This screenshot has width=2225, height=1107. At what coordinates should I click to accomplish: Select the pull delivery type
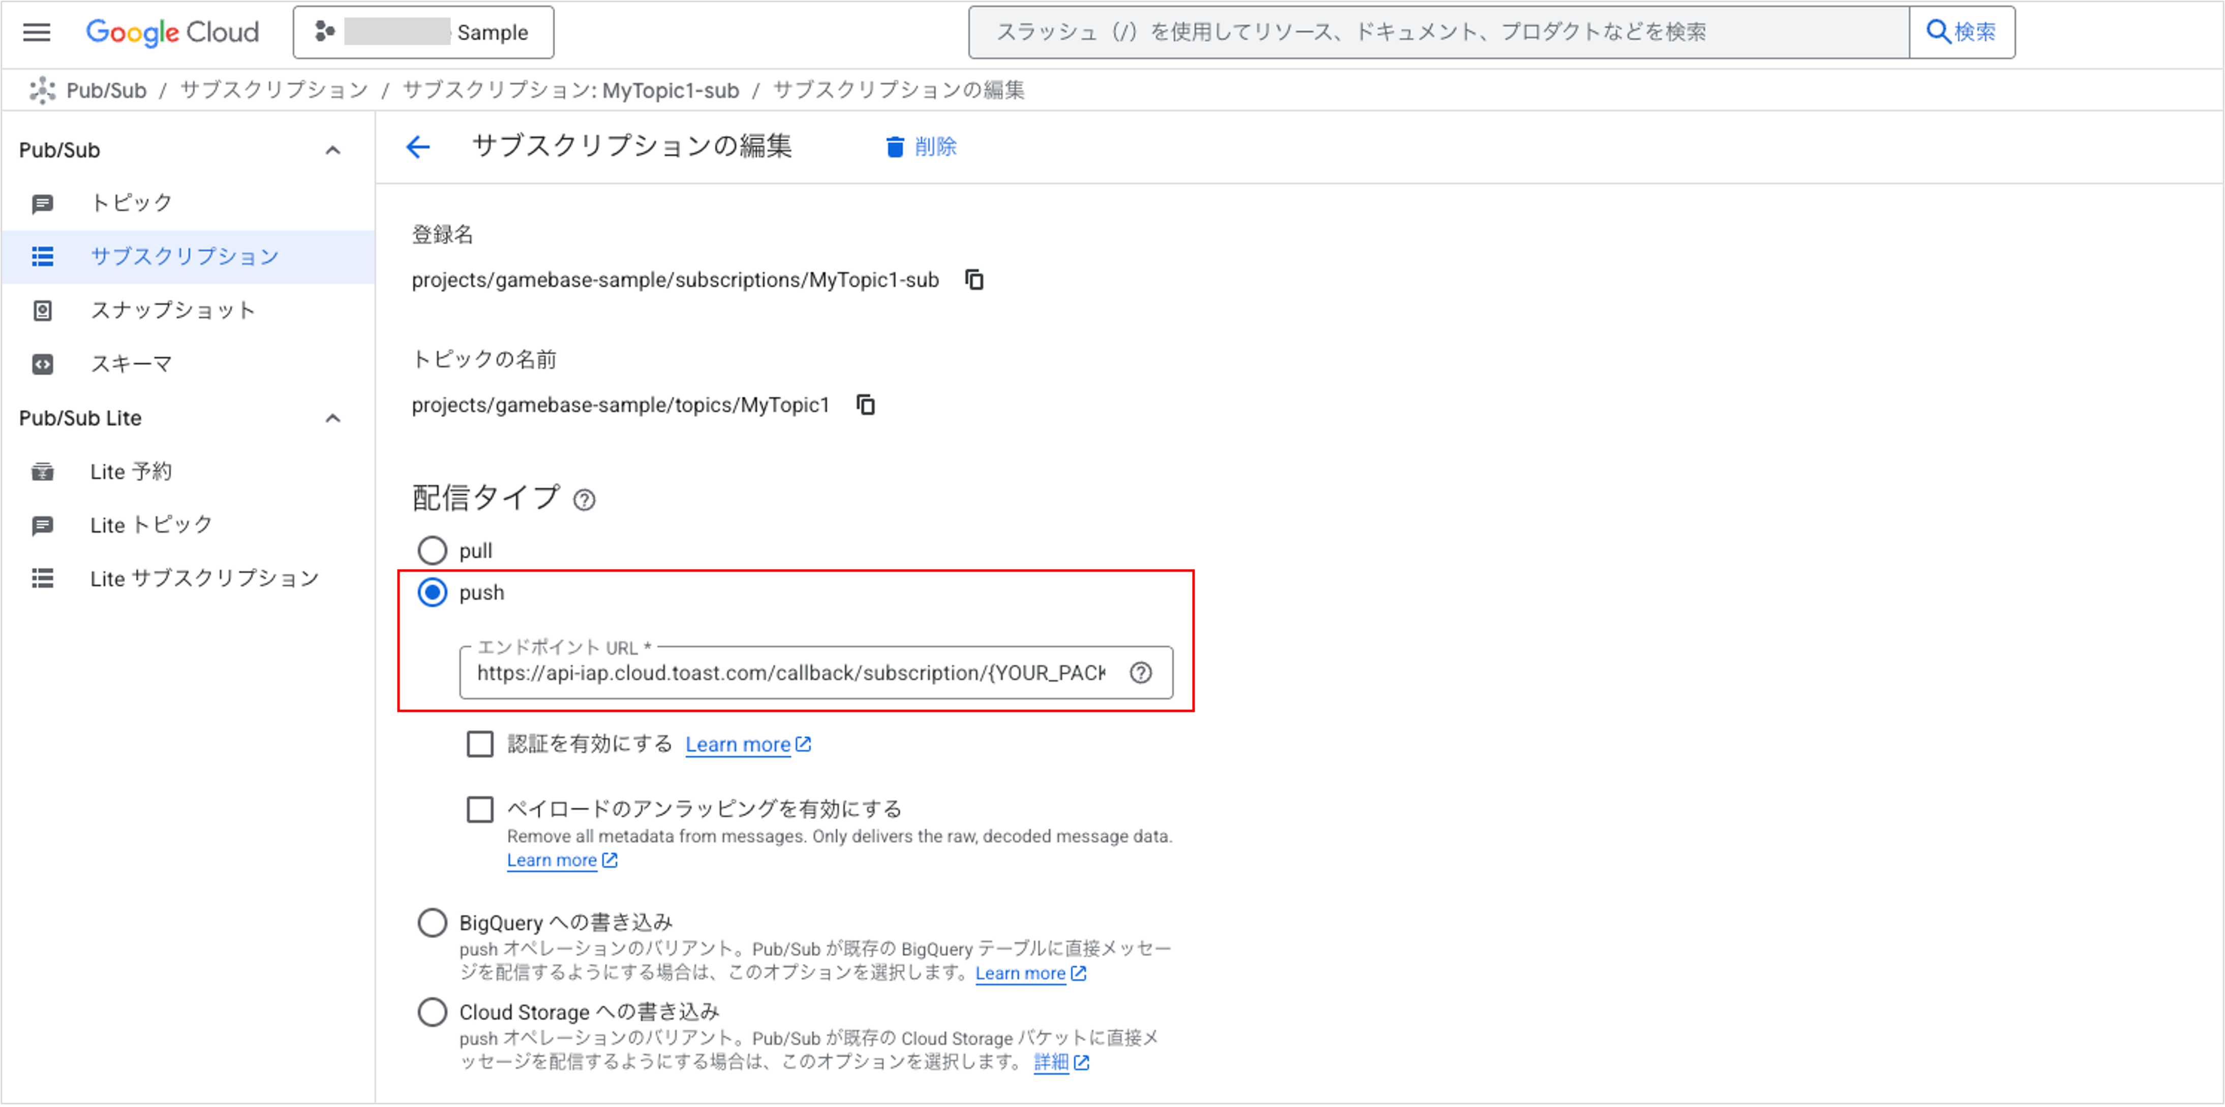coord(433,551)
